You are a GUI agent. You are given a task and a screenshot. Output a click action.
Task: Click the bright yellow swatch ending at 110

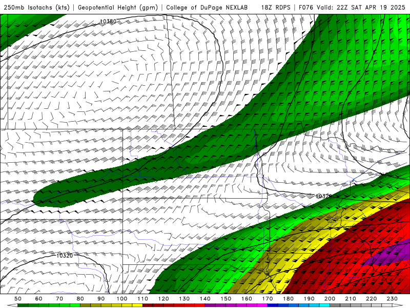pyautogui.click(x=137, y=305)
